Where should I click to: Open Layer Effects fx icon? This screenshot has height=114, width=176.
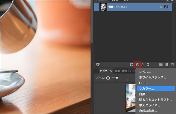(x=143, y=65)
